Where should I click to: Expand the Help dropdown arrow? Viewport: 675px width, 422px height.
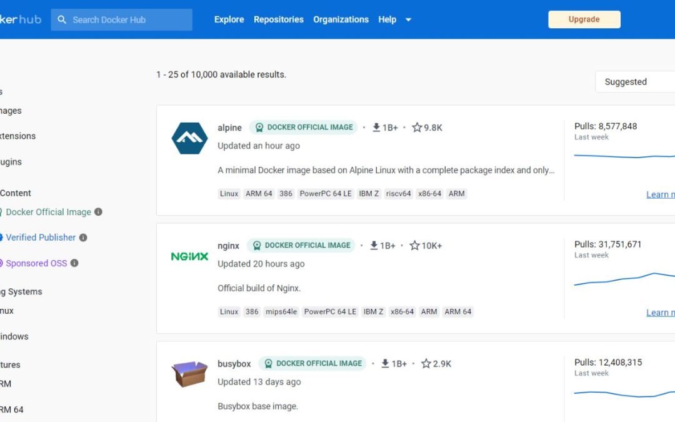click(409, 20)
